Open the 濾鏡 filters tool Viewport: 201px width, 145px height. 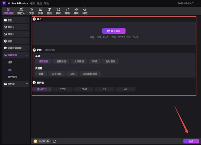[x=76, y=11]
